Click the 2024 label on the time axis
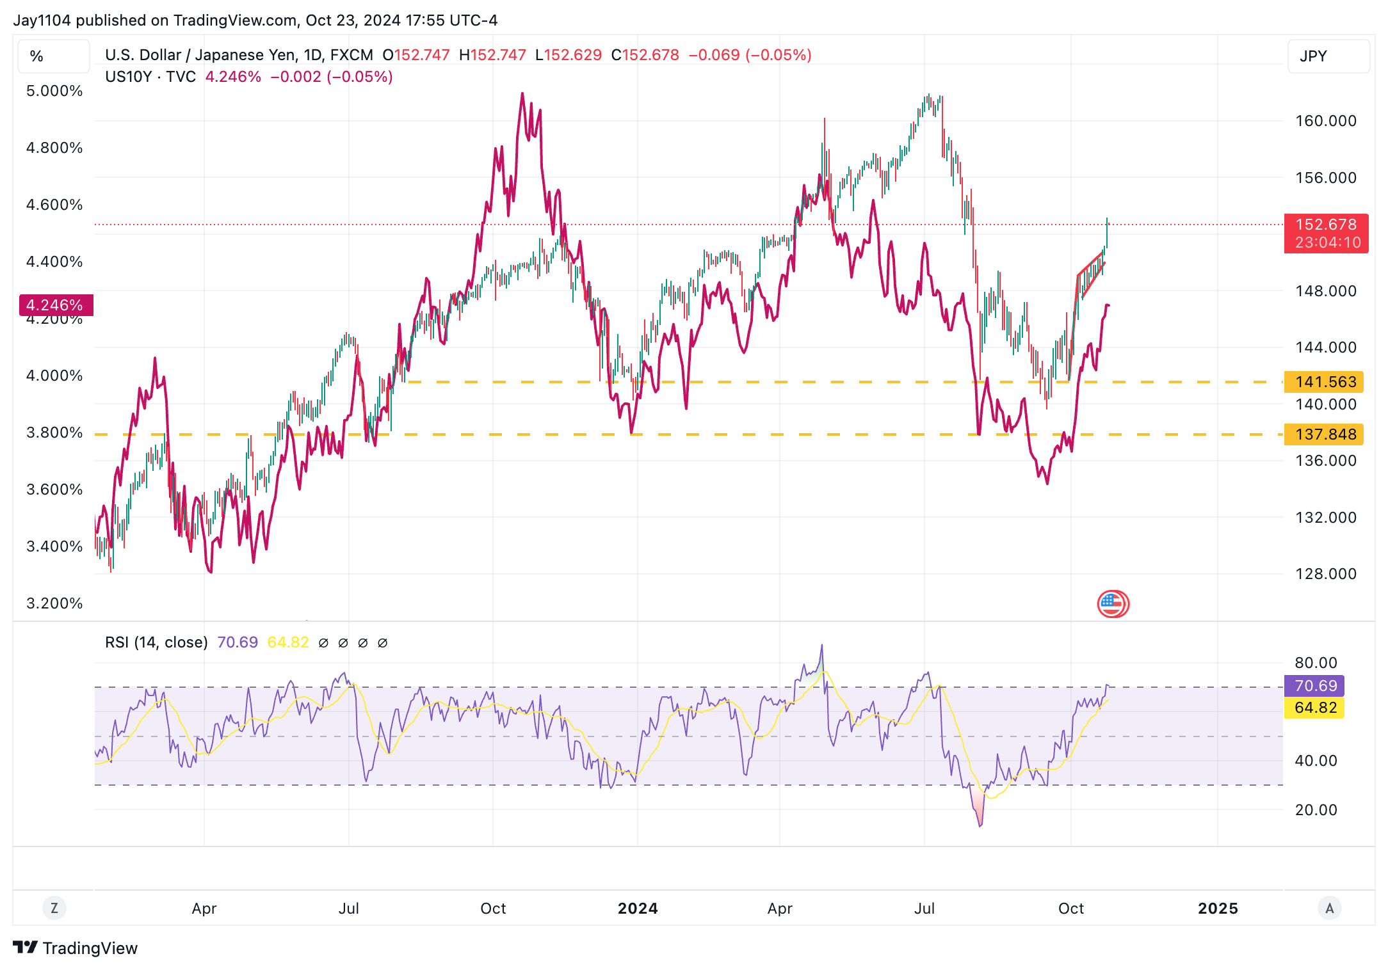This screenshot has width=1388, height=970. tap(638, 908)
